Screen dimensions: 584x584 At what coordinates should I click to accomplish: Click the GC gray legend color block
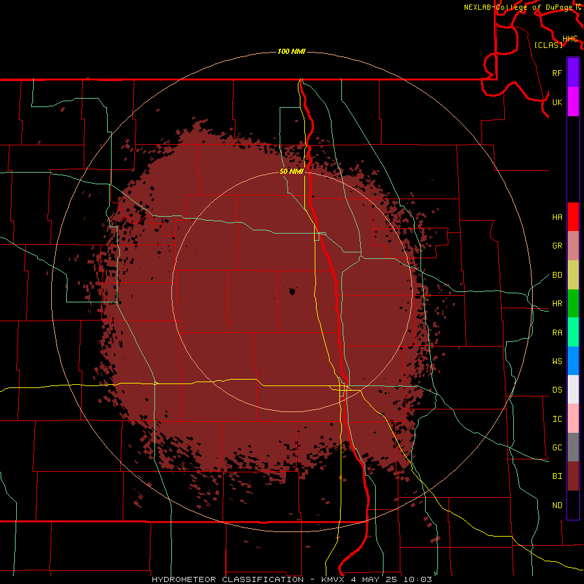click(x=573, y=447)
